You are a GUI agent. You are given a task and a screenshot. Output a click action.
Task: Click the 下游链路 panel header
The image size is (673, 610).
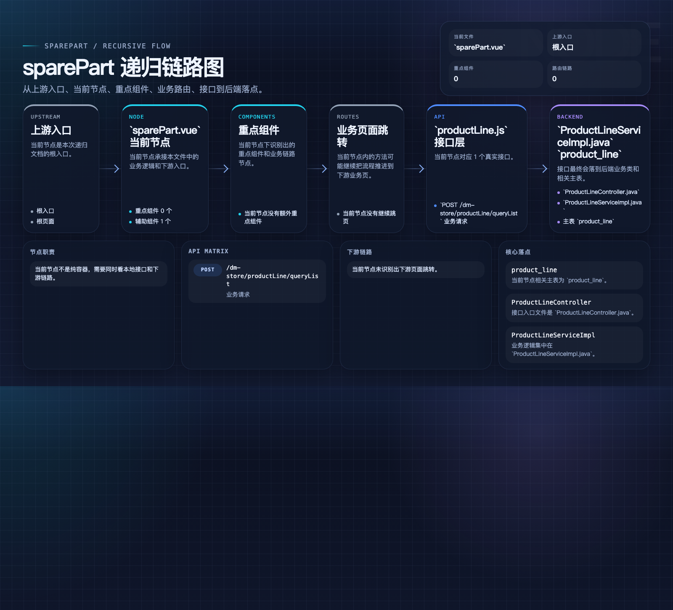(359, 252)
